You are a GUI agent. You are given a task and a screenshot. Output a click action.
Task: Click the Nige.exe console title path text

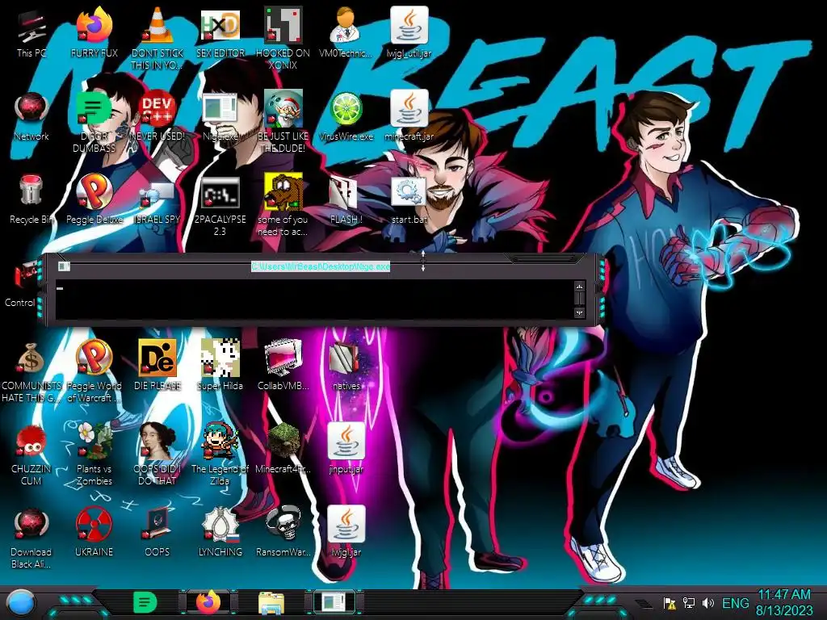pyautogui.click(x=321, y=266)
